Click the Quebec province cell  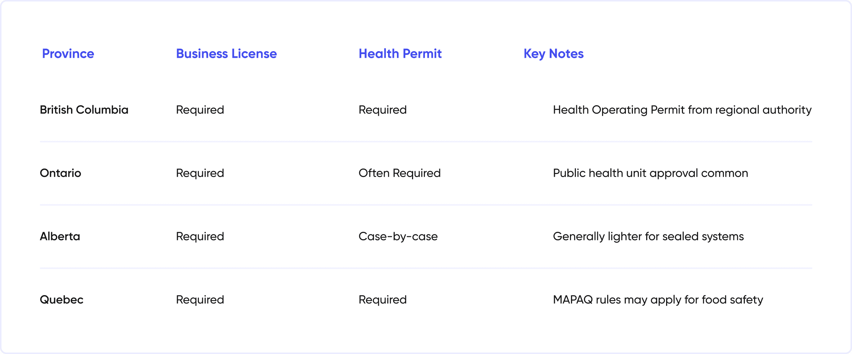(61, 300)
